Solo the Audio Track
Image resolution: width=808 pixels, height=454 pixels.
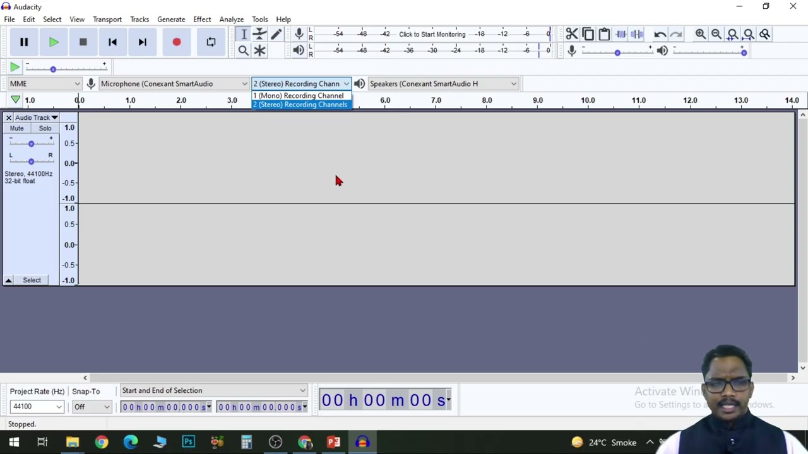coord(45,129)
